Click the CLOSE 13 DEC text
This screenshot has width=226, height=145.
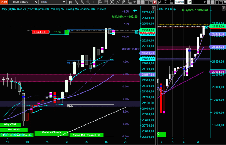(x=131, y=49)
